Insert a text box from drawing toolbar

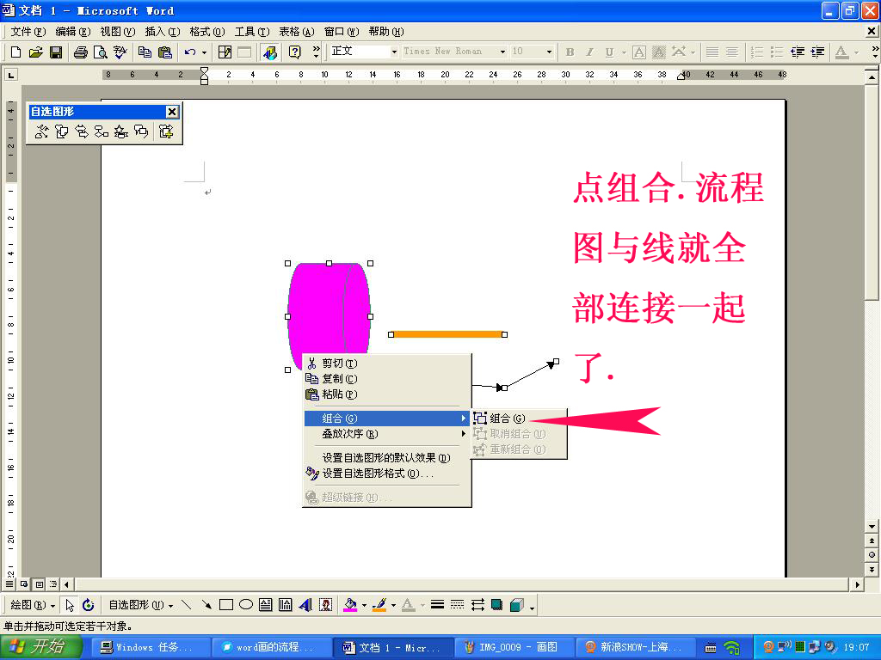[x=266, y=605]
